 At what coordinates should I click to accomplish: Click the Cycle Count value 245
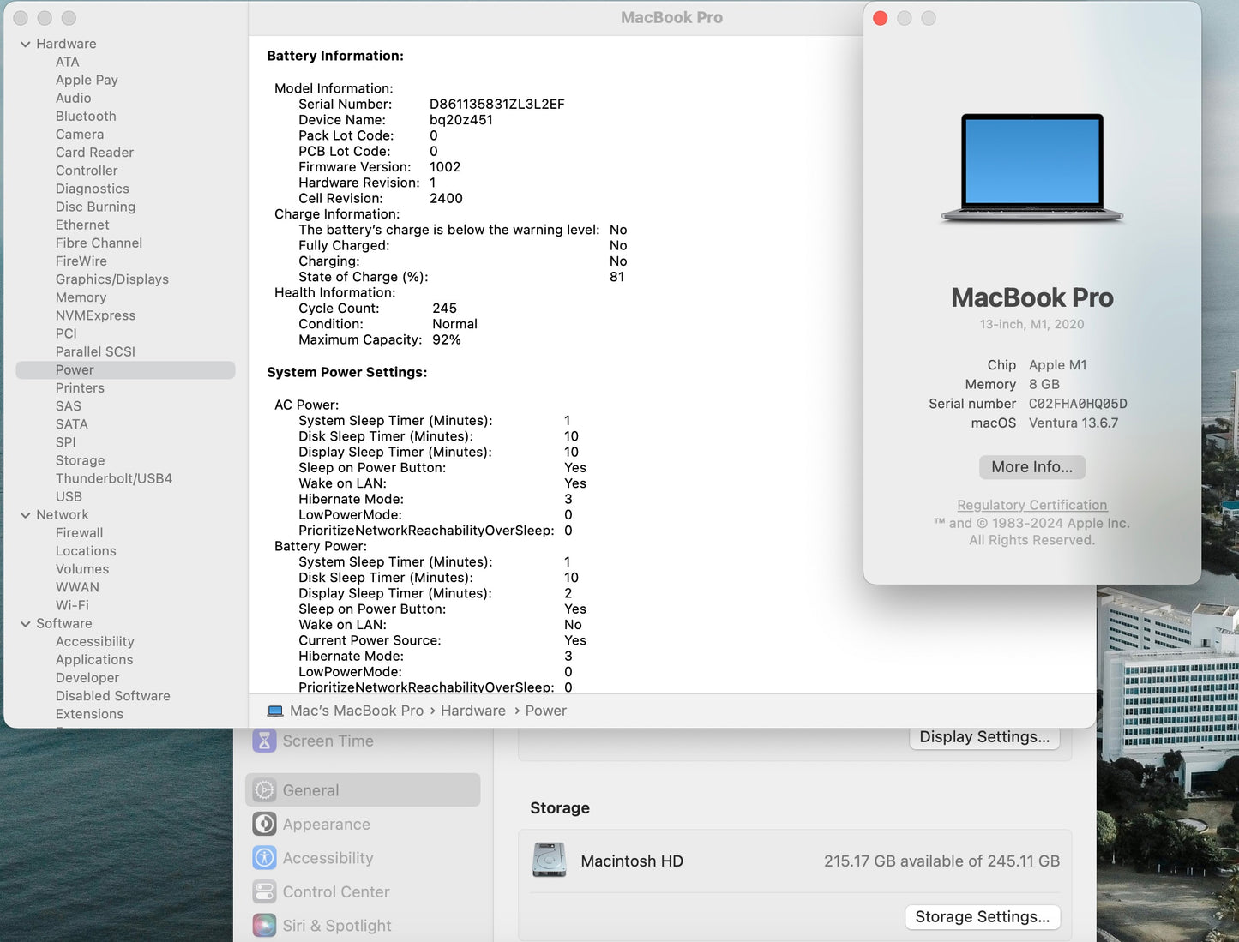(x=445, y=309)
